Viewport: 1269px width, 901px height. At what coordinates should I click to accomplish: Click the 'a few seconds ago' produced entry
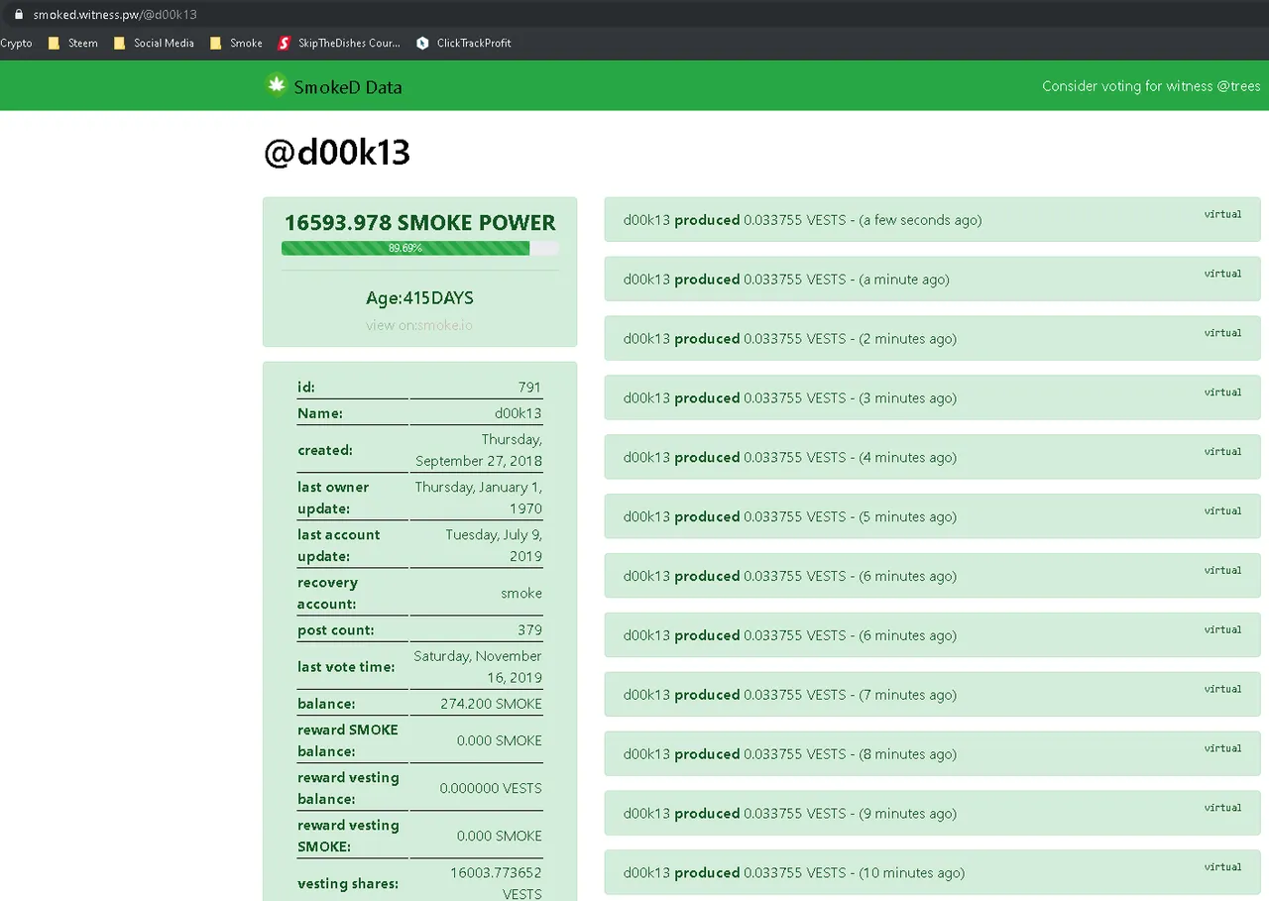932,219
